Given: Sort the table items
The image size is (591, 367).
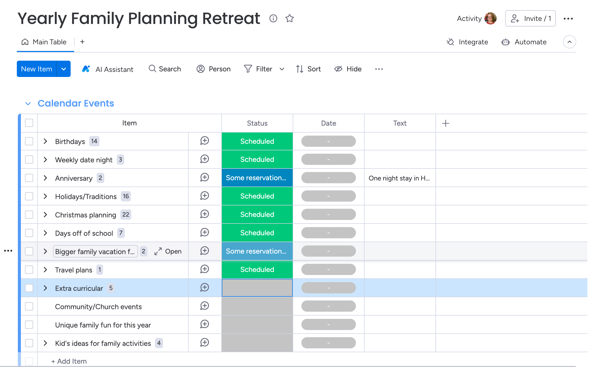Looking at the screenshot, I should [309, 69].
